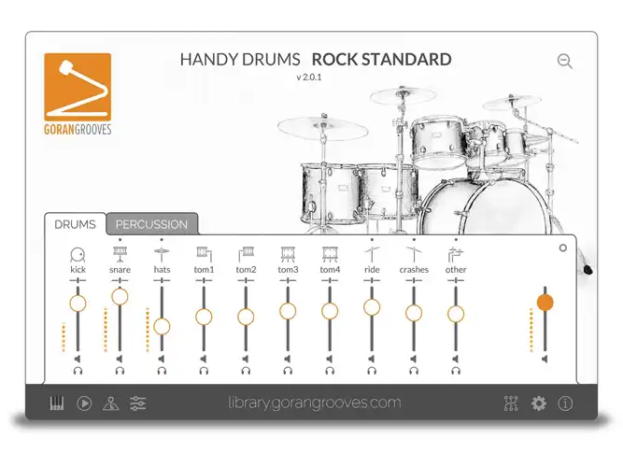
Task: Open the MIDI mapping grid icon
Action: pyautogui.click(x=511, y=403)
